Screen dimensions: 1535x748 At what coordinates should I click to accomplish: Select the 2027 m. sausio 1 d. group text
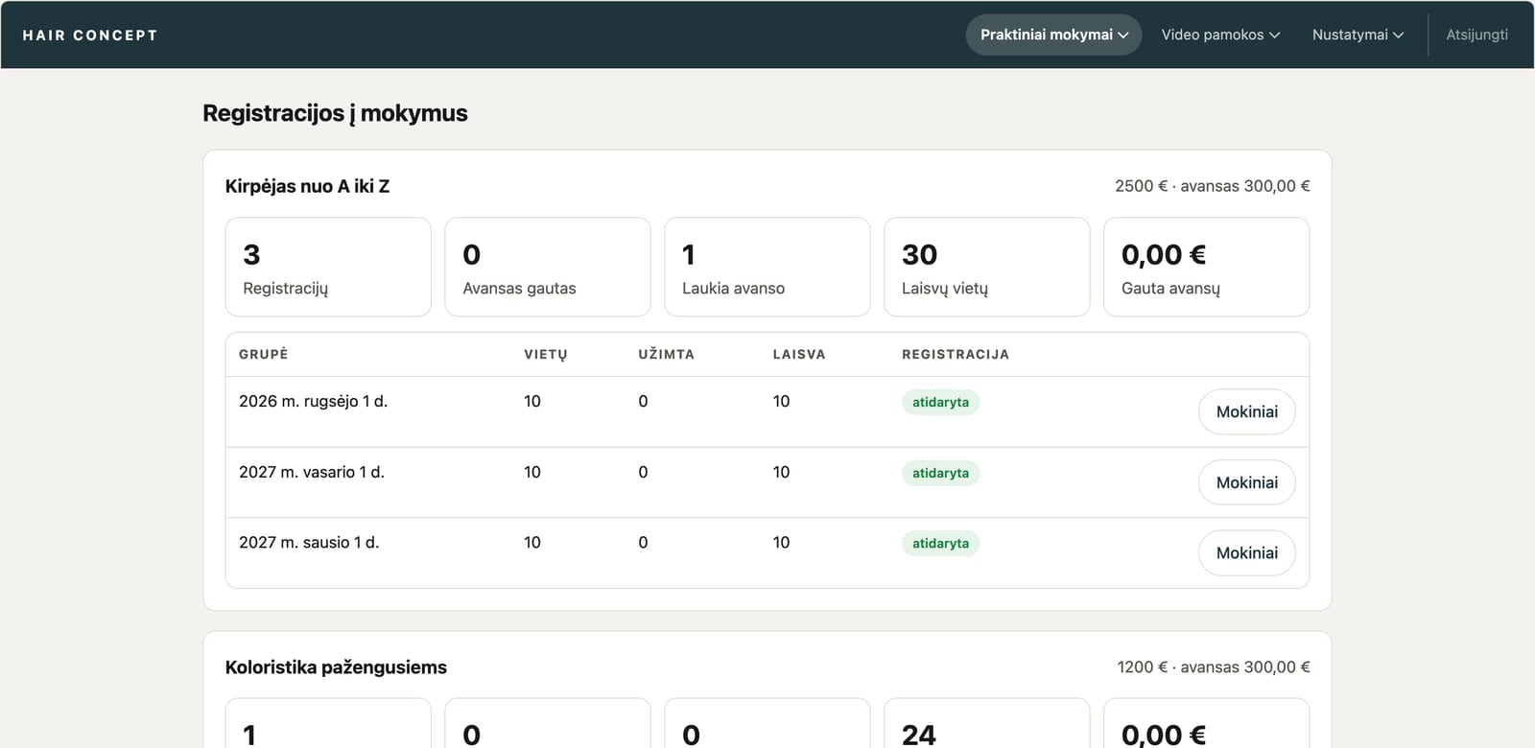coord(309,542)
